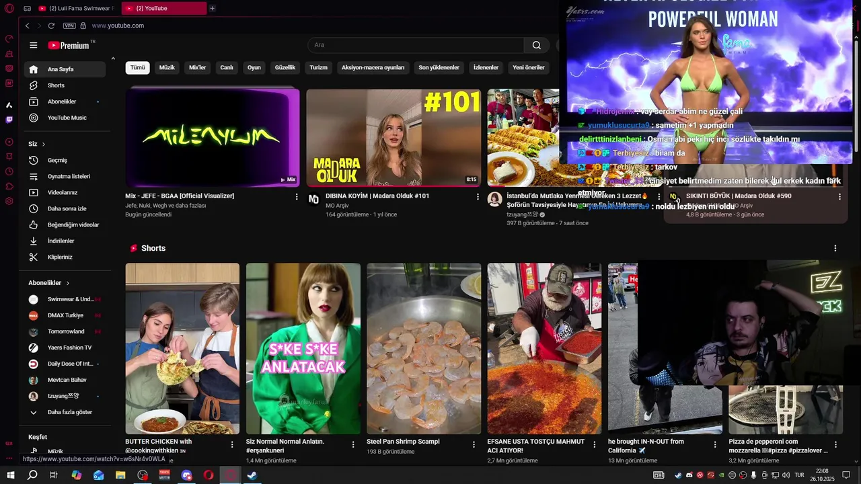This screenshot has height=484, width=861.
Task: Open options for Butter Chicken short
Action: 232,444
